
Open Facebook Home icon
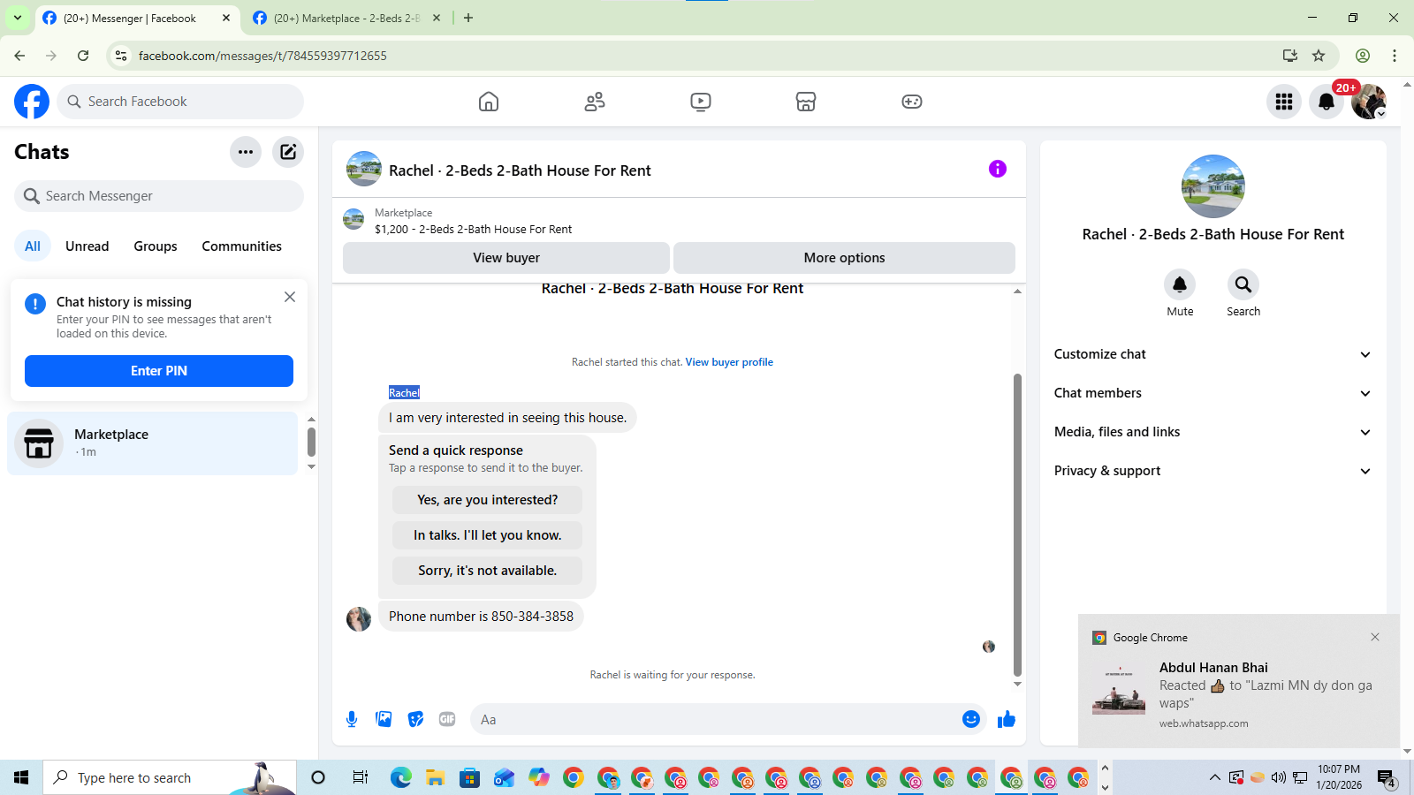click(489, 102)
